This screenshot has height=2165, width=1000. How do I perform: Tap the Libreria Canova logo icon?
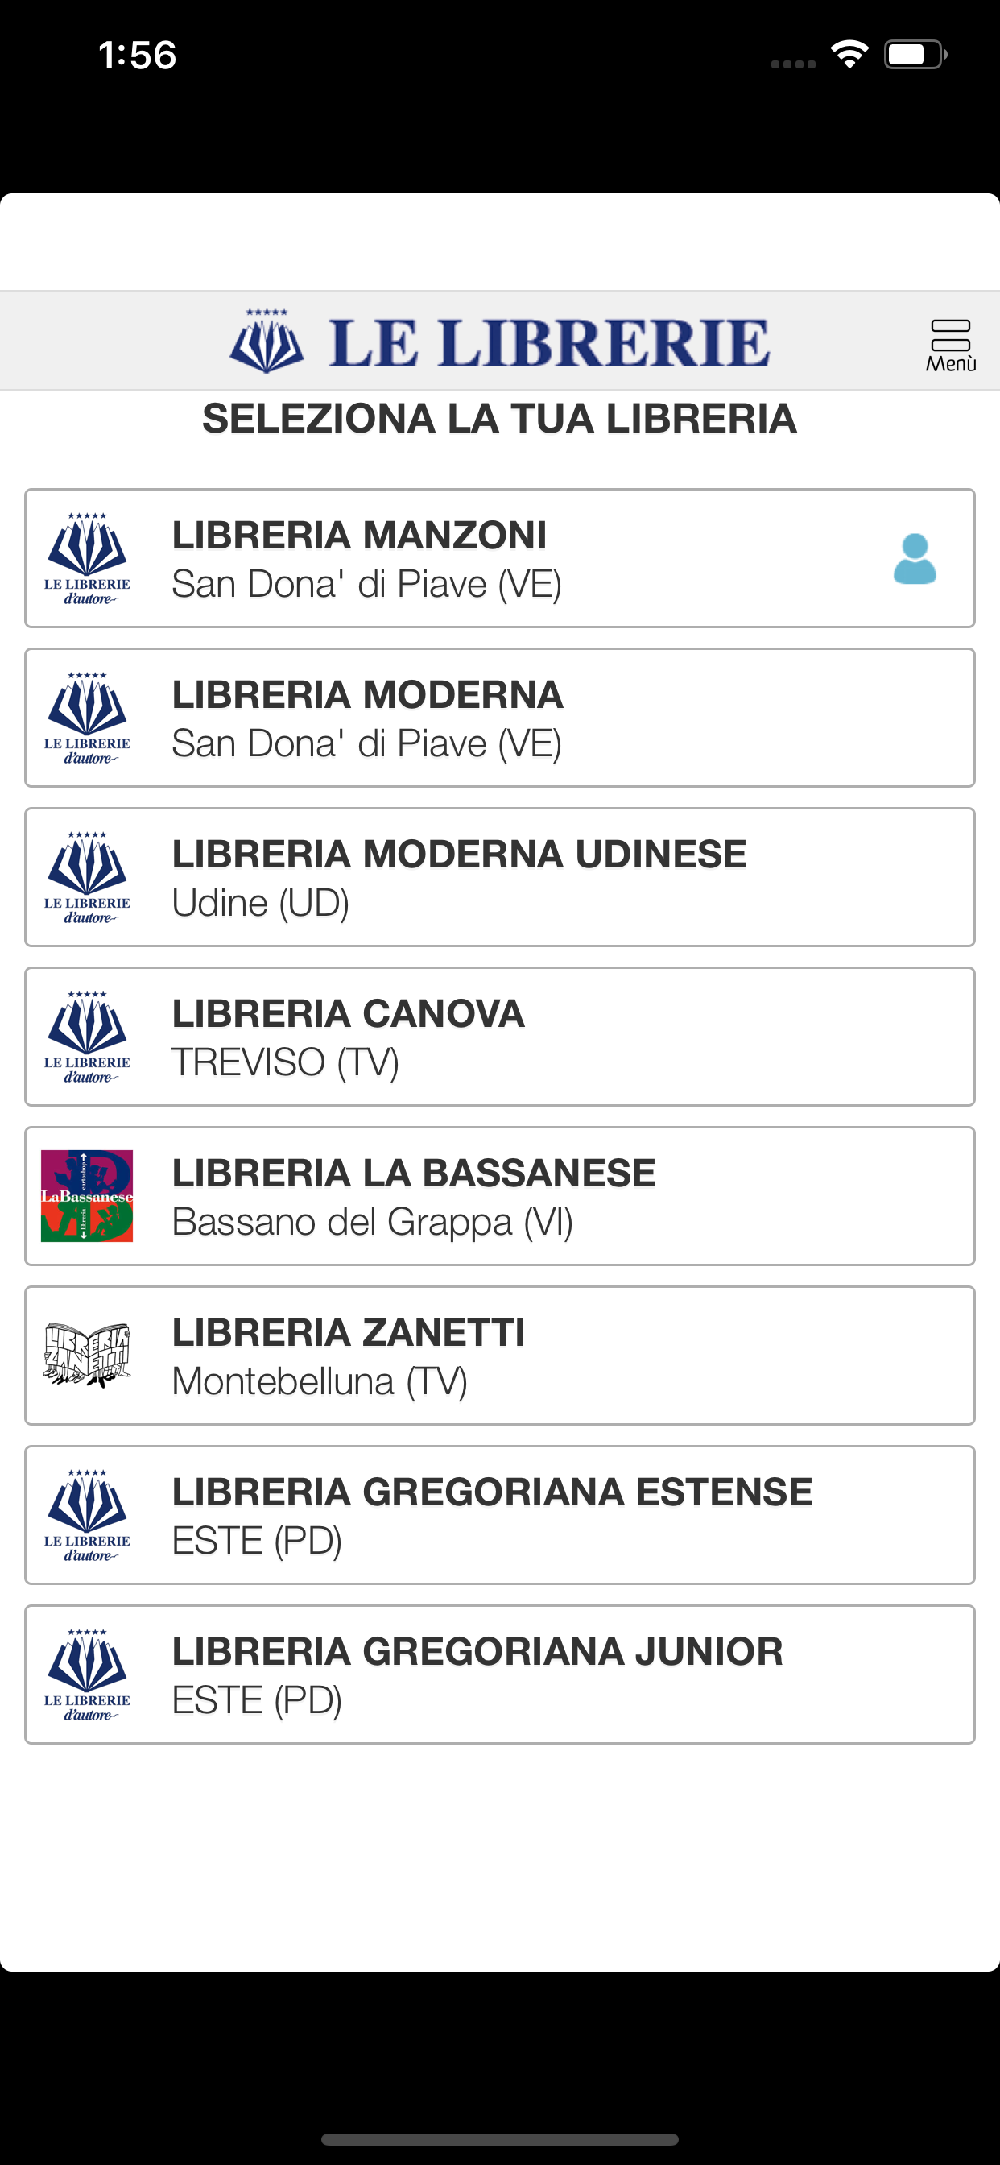tap(88, 1037)
